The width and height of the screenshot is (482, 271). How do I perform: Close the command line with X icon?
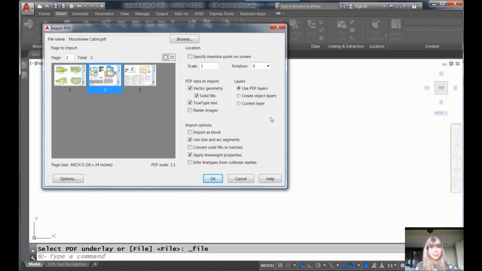click(x=33, y=251)
